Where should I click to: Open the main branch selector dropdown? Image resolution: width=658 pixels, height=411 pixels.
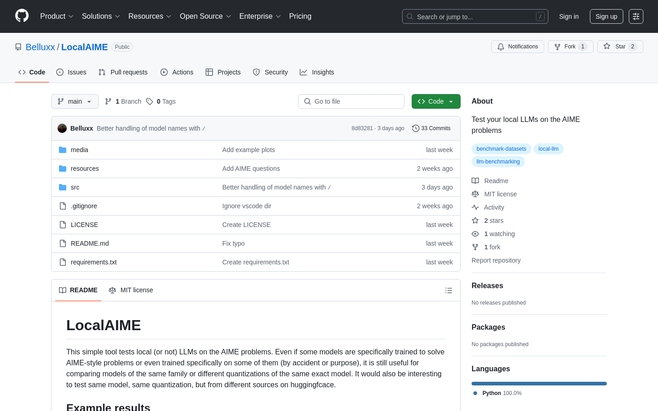pyautogui.click(x=75, y=101)
